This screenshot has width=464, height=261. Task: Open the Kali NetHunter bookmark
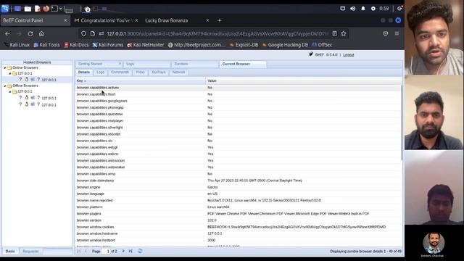click(146, 45)
